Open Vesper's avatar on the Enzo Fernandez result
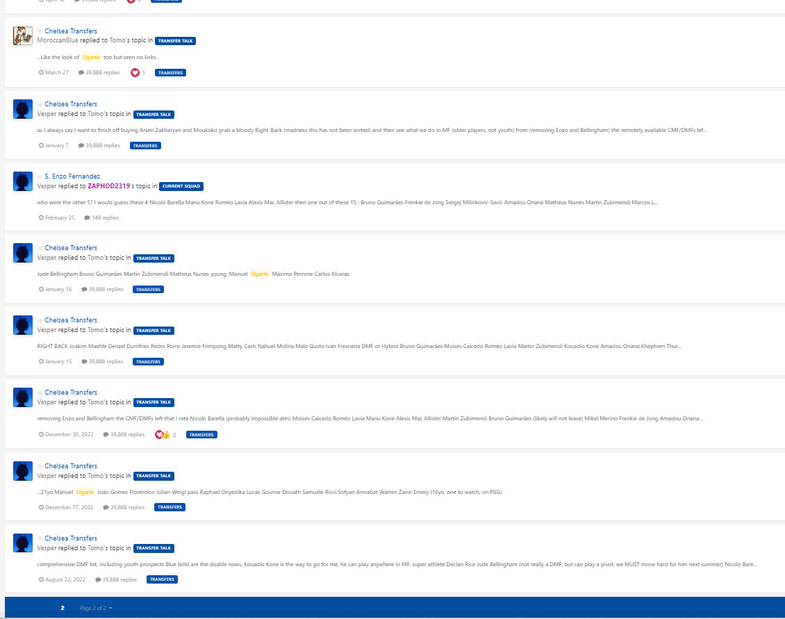The image size is (785, 619). [22, 181]
